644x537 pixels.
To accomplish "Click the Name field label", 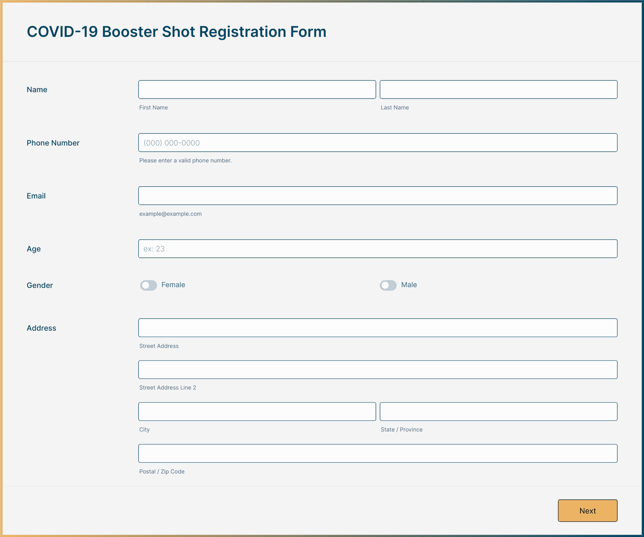I will click(37, 90).
